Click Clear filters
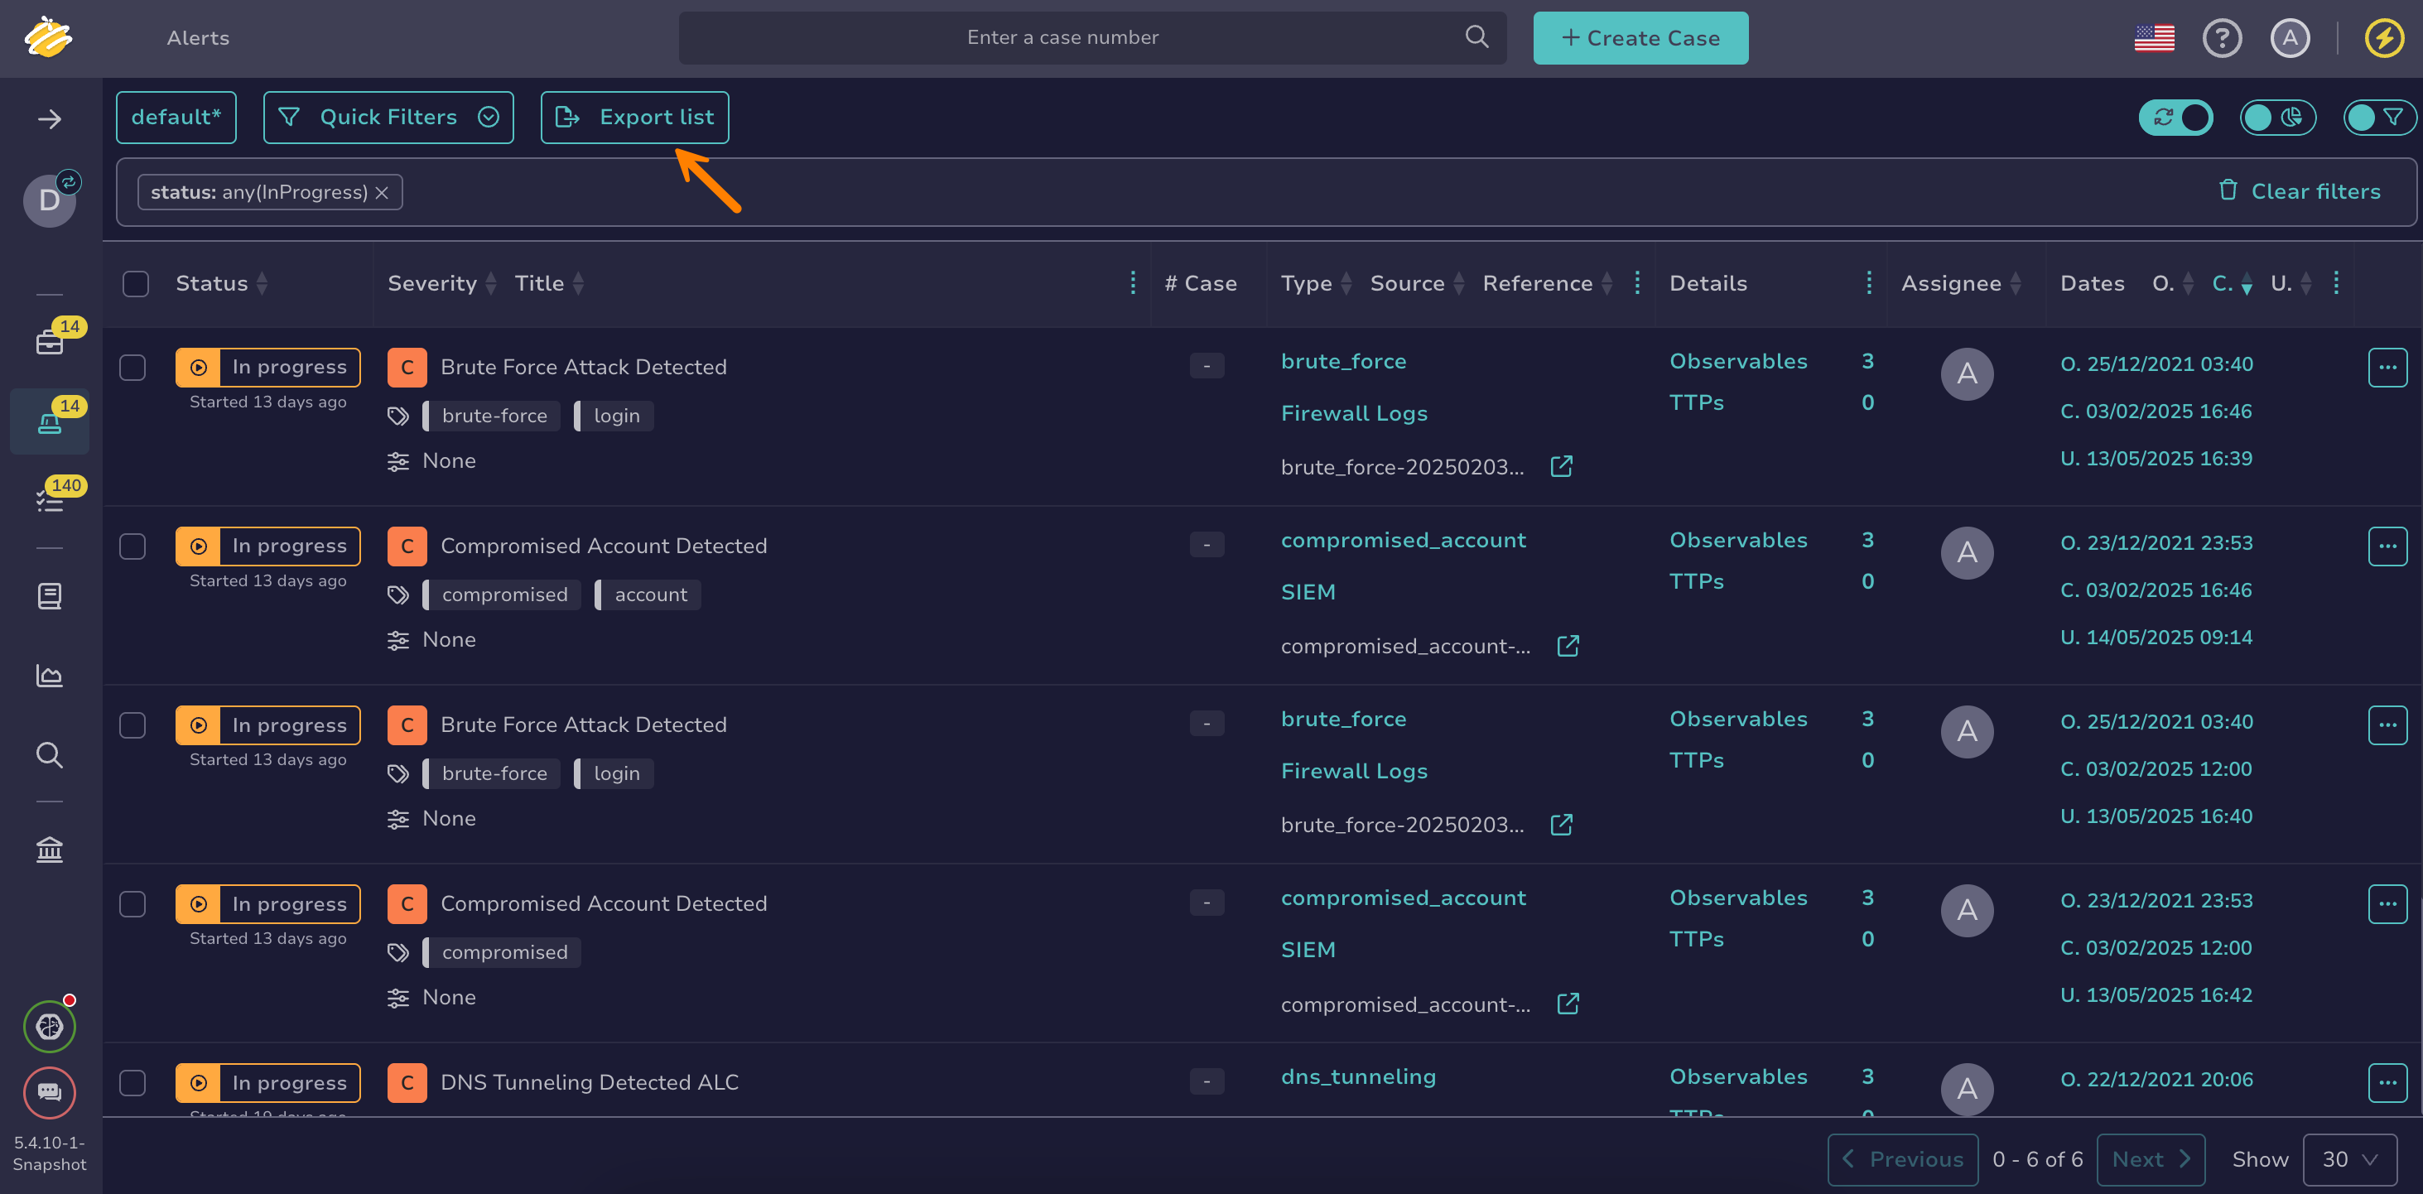 tap(2299, 192)
